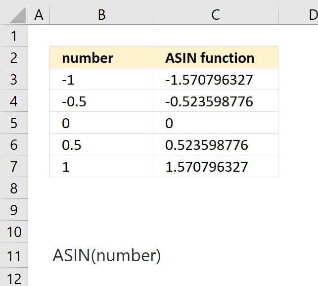Click the result -0.523598776

click(216, 101)
